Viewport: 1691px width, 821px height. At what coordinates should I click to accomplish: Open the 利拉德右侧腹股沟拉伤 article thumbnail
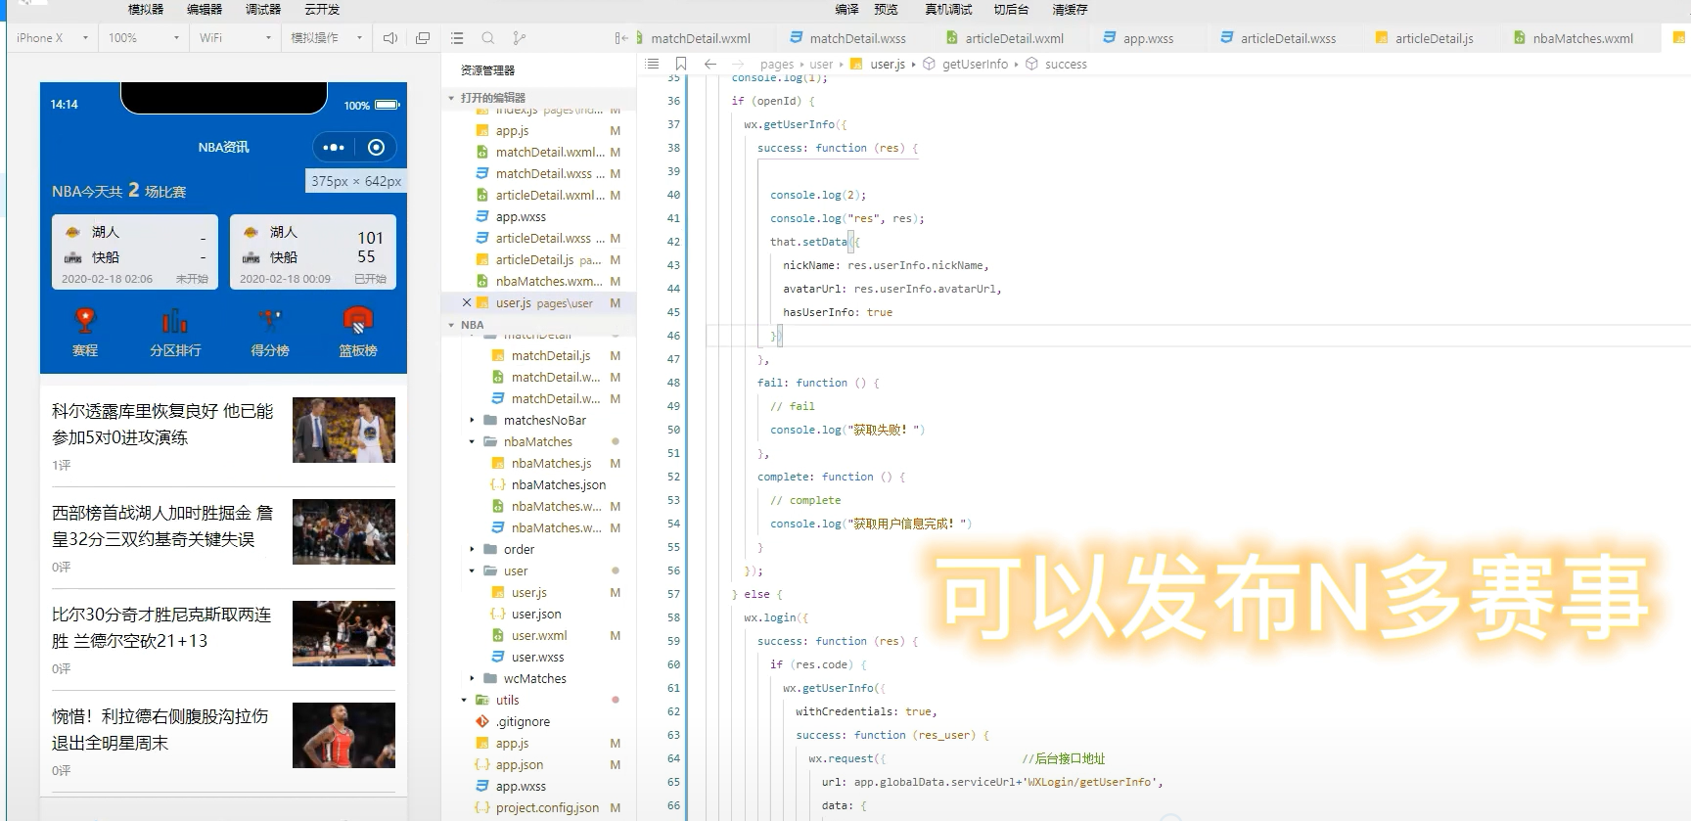(343, 735)
